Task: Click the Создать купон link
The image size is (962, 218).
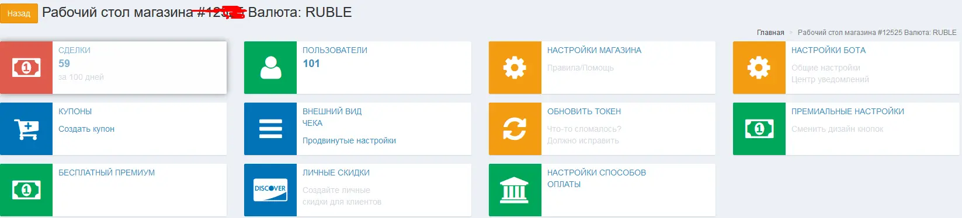Action: 86,129
